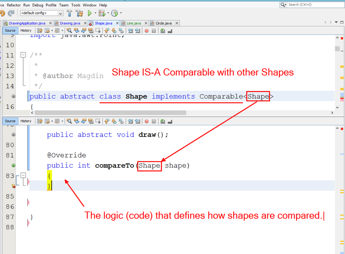Click the Clean and Build icon
The height and width of the screenshot is (254, 345).
pos(80,13)
